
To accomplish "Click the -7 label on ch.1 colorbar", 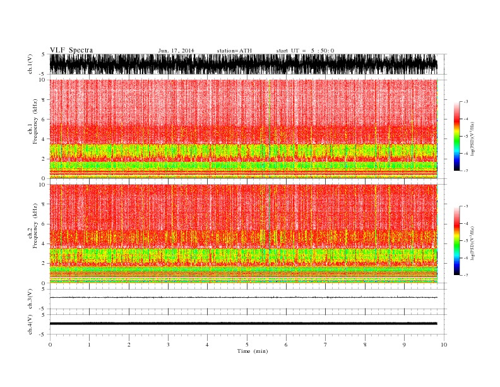I will point(465,171).
